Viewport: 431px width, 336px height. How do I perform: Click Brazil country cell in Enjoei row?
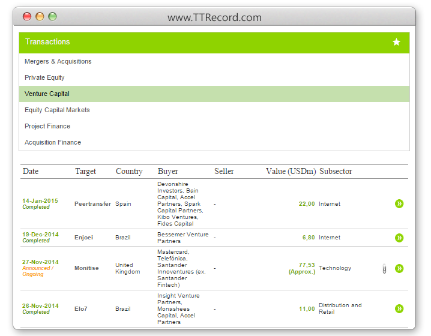pos(123,238)
